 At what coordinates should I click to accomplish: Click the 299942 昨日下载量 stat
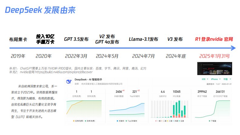202,91
